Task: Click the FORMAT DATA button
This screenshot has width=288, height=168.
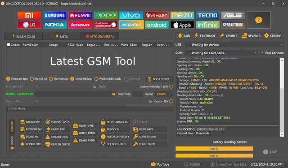Action: pos(57,122)
